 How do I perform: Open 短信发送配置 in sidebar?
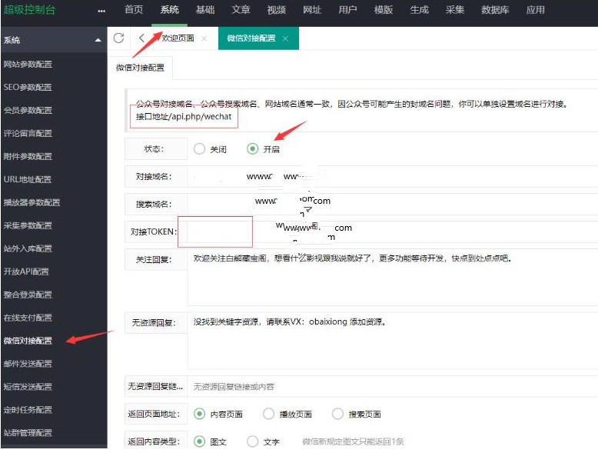[x=28, y=387]
